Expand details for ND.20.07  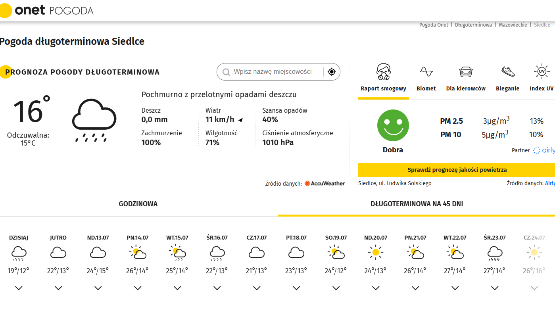[376, 288]
